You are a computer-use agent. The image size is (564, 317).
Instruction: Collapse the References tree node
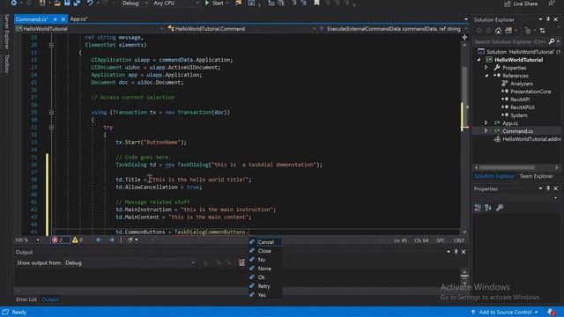[x=486, y=76]
